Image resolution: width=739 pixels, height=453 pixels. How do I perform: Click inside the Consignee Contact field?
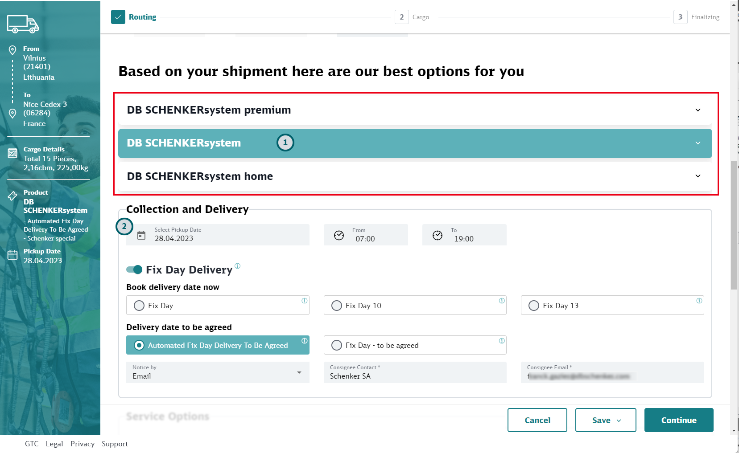tap(415, 376)
